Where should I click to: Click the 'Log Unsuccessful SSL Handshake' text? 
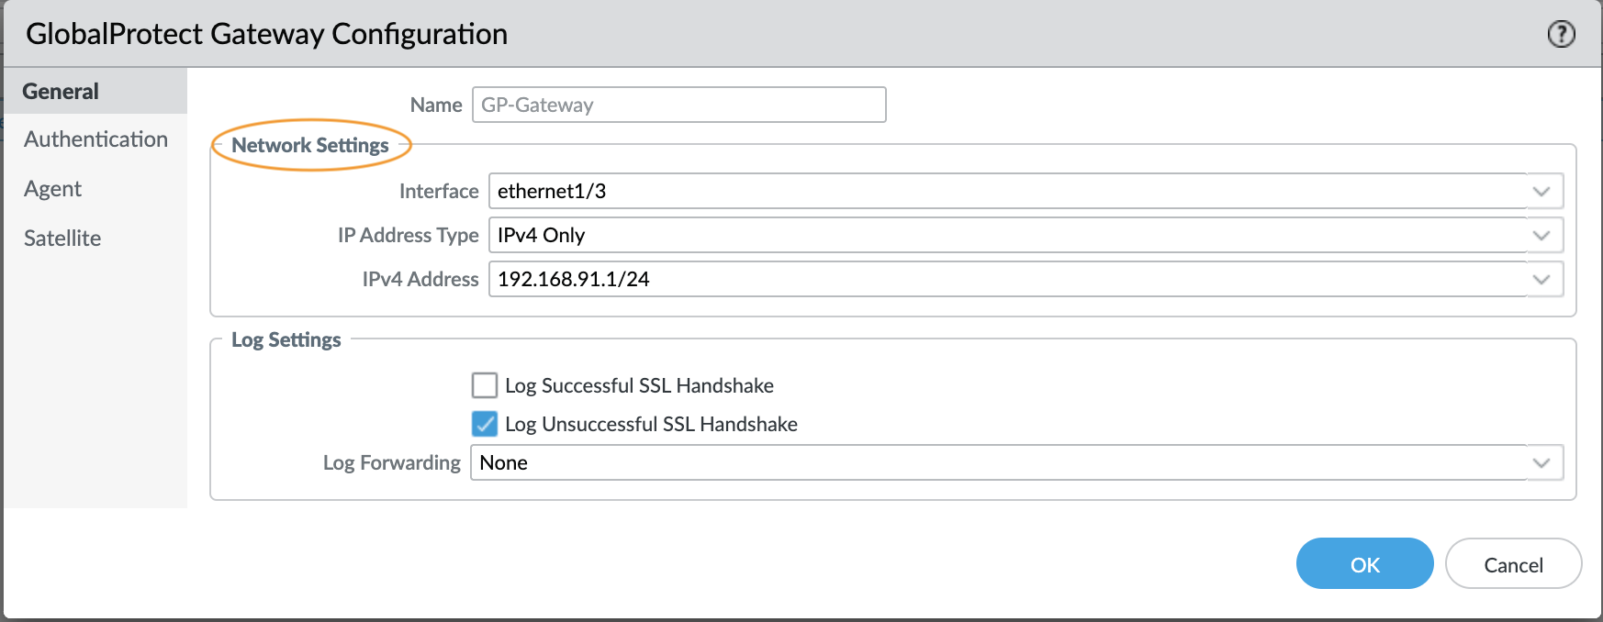click(651, 424)
